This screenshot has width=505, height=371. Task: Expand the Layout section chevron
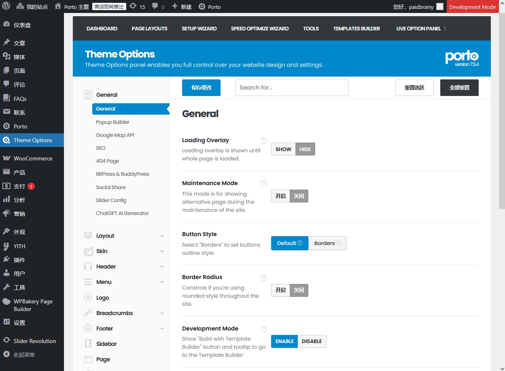coord(162,236)
